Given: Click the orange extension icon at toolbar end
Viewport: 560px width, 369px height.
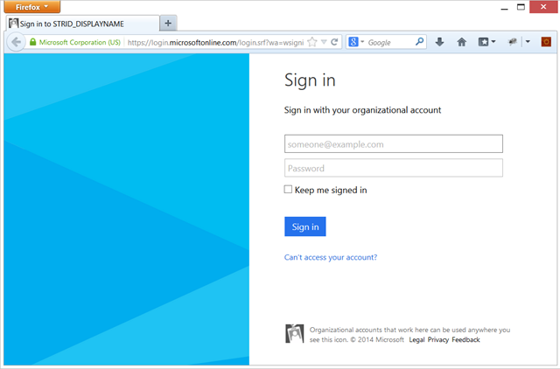Looking at the screenshot, I should (x=546, y=42).
